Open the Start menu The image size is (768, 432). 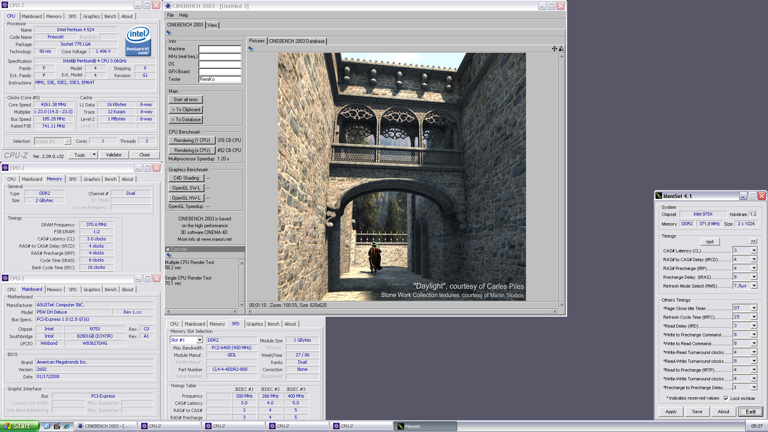19,426
